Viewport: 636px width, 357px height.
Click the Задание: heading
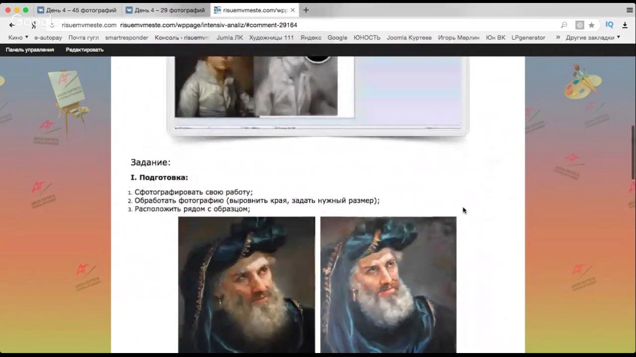[151, 162]
